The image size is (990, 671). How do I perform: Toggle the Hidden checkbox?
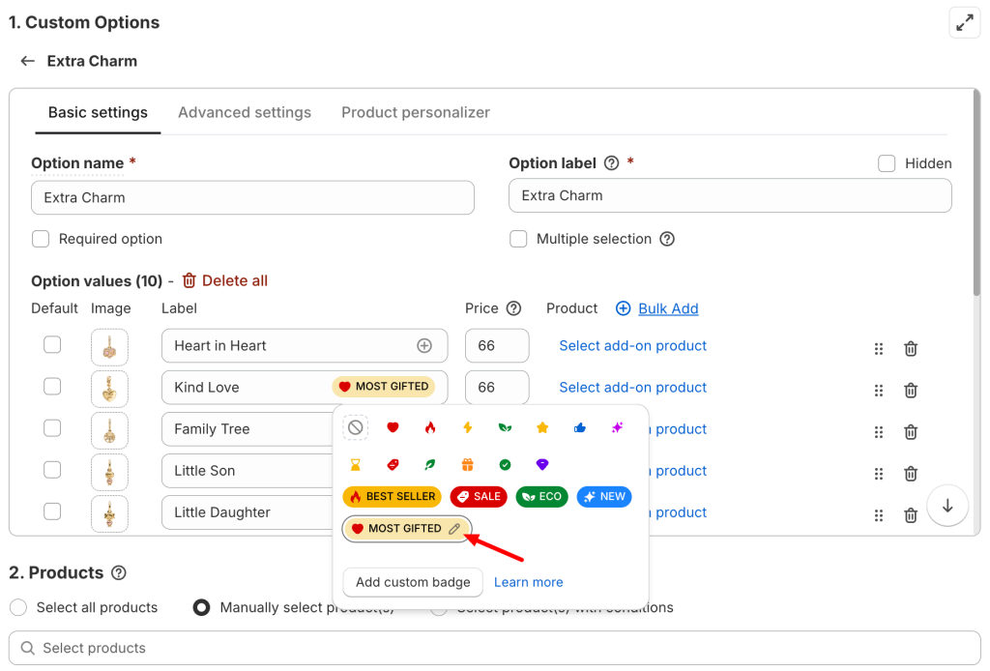[887, 163]
